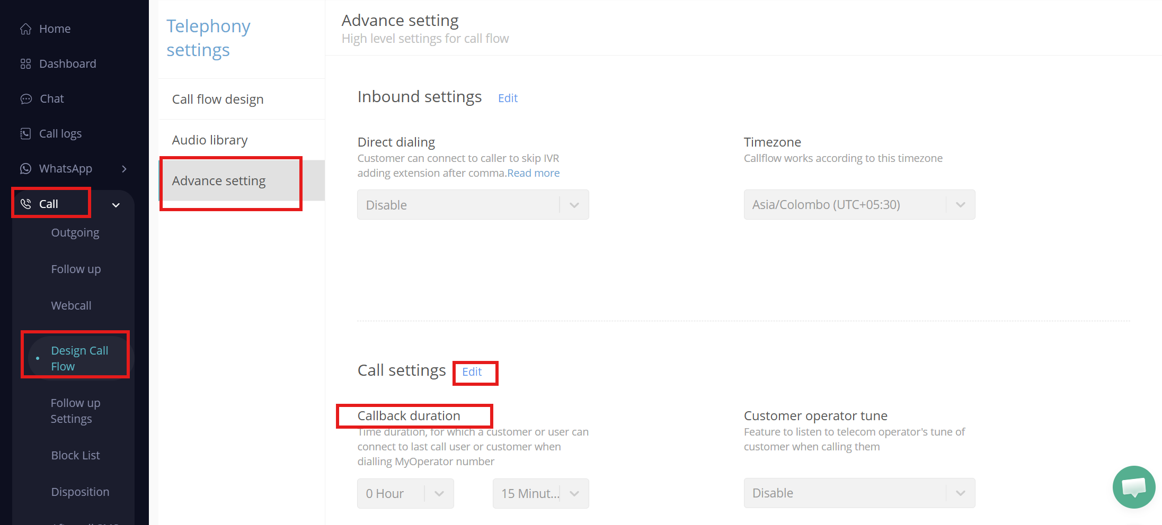The height and width of the screenshot is (525, 1162).
Task: Open the green live chat widget
Action: (x=1133, y=486)
